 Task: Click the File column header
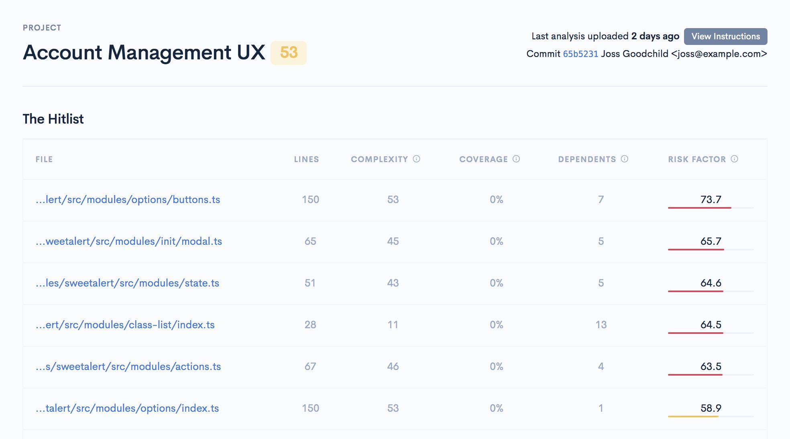pos(44,159)
